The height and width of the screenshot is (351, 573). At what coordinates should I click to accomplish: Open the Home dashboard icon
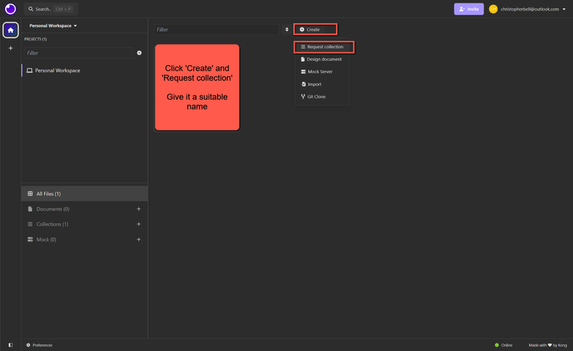pyautogui.click(x=10, y=30)
